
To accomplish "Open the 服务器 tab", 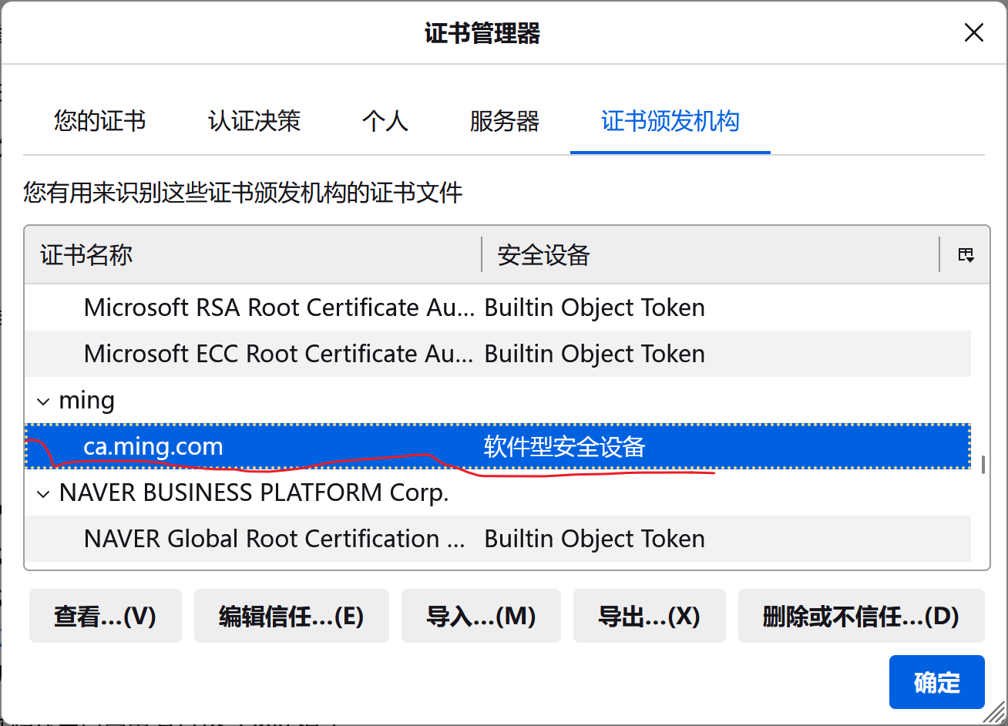I will (504, 121).
